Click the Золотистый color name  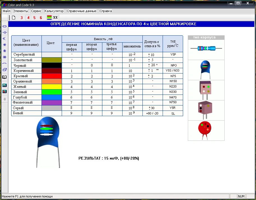point(23,60)
